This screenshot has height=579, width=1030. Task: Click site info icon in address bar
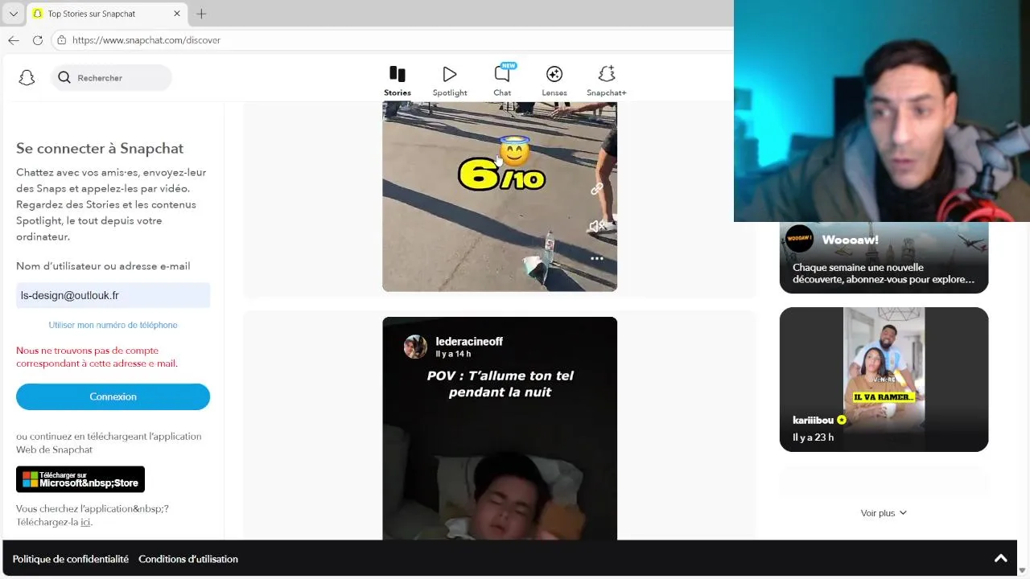62,40
